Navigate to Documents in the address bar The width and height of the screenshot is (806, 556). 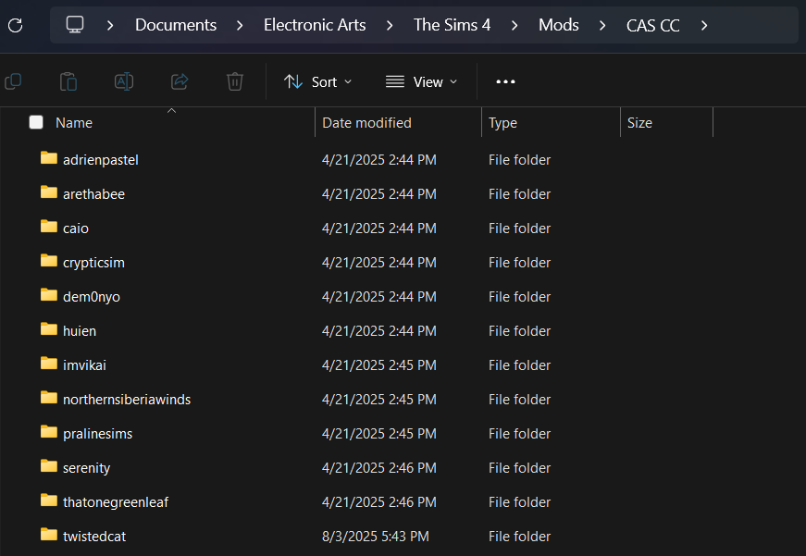pos(176,25)
